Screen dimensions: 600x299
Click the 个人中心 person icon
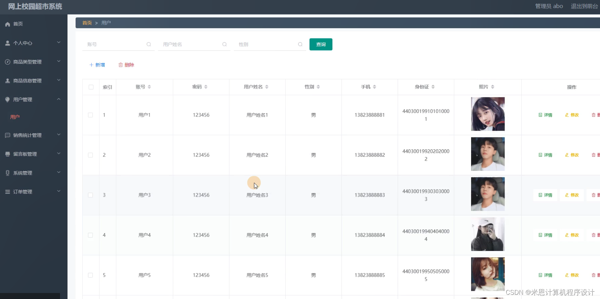pos(7,43)
